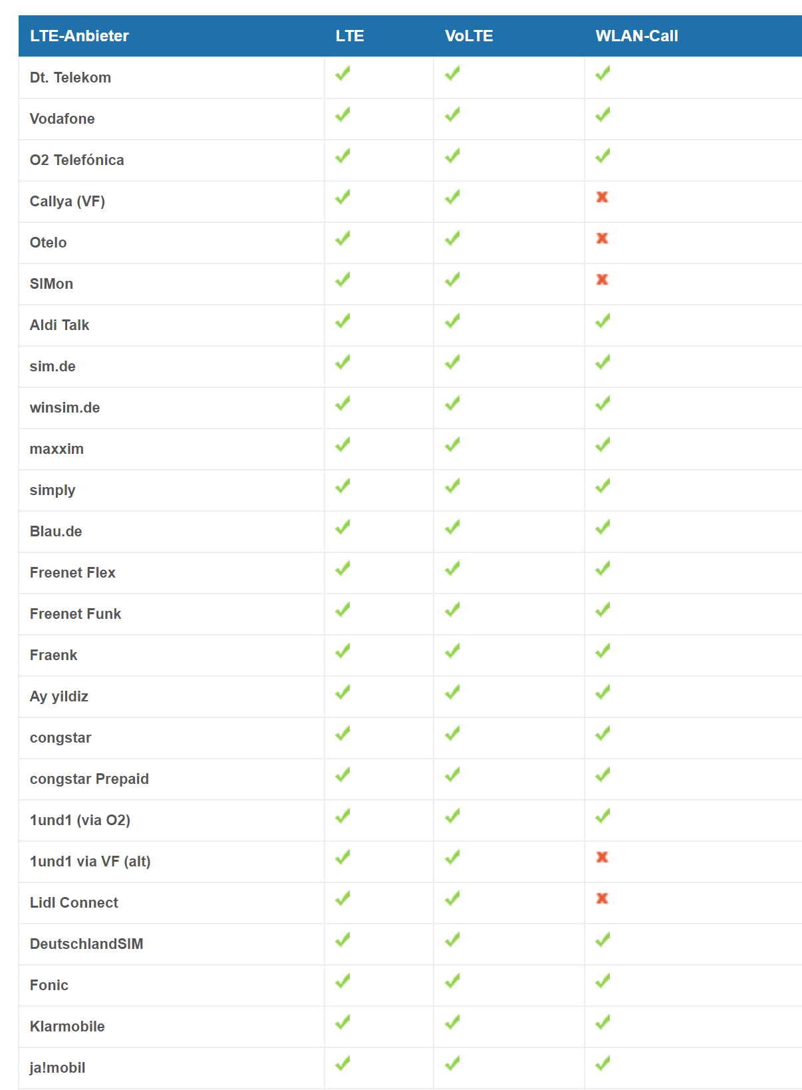
Task: Click the LTE-Anbieter column header
Action: [79, 36]
